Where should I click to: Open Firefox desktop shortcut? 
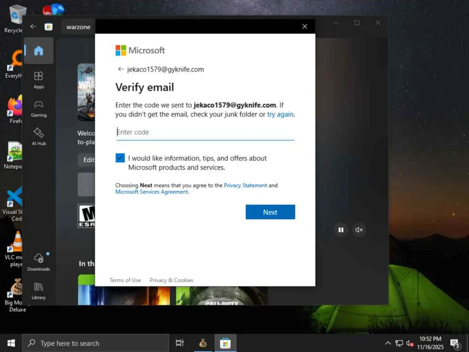(x=14, y=110)
